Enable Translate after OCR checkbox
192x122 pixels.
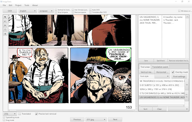click(90, 12)
